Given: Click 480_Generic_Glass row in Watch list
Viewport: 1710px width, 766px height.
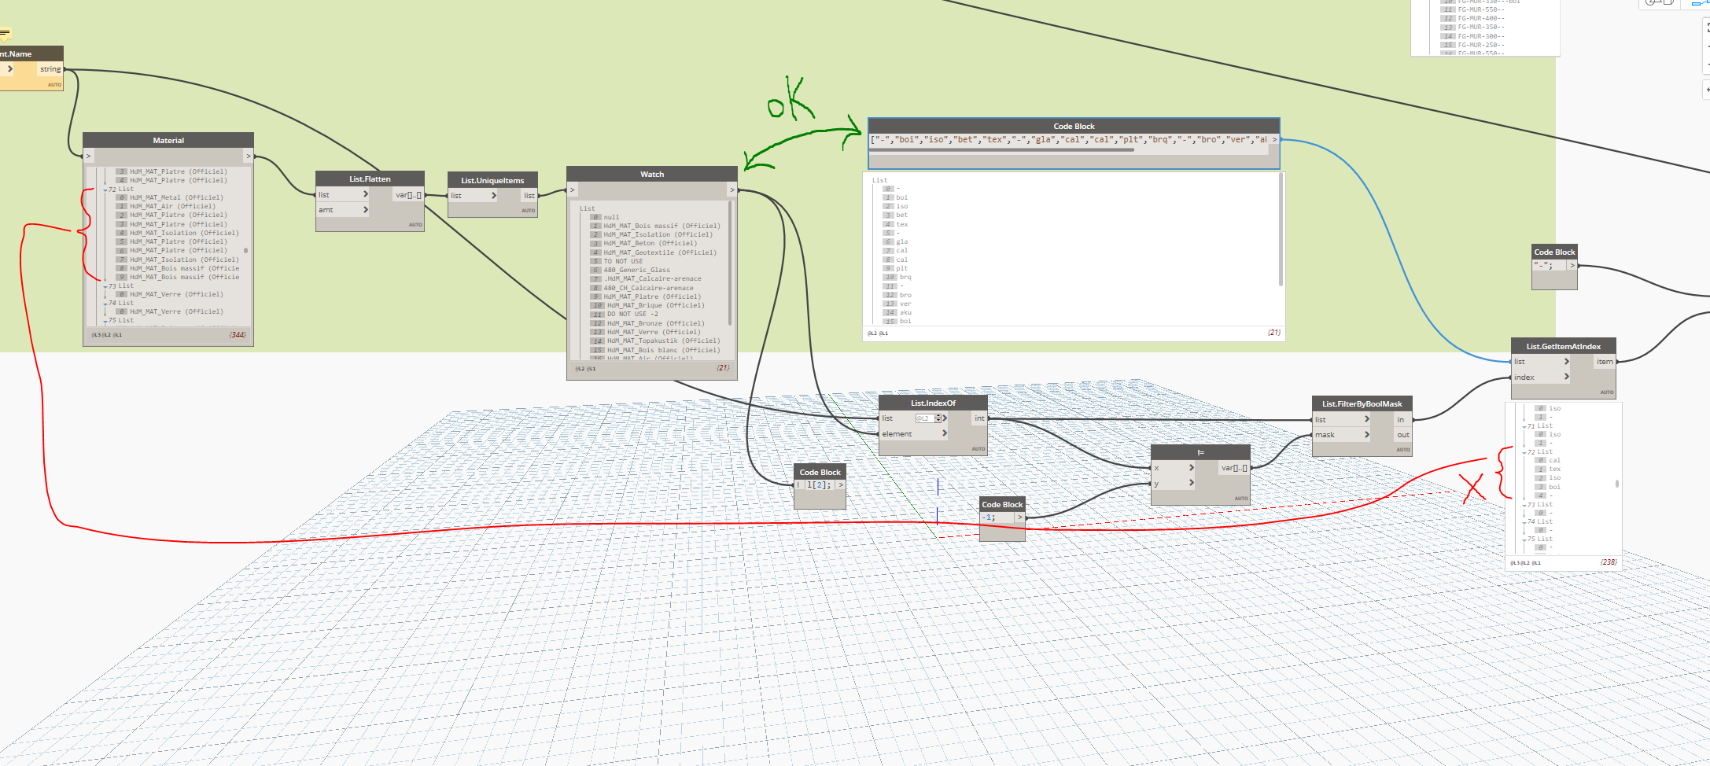Looking at the screenshot, I should 637,270.
